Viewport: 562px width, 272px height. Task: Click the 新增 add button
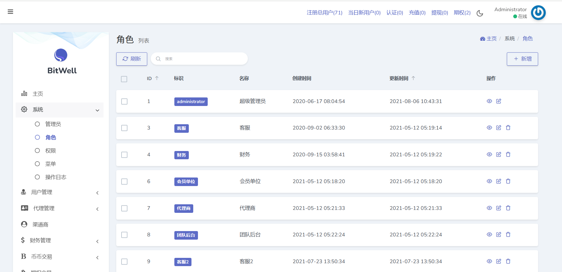(522, 59)
